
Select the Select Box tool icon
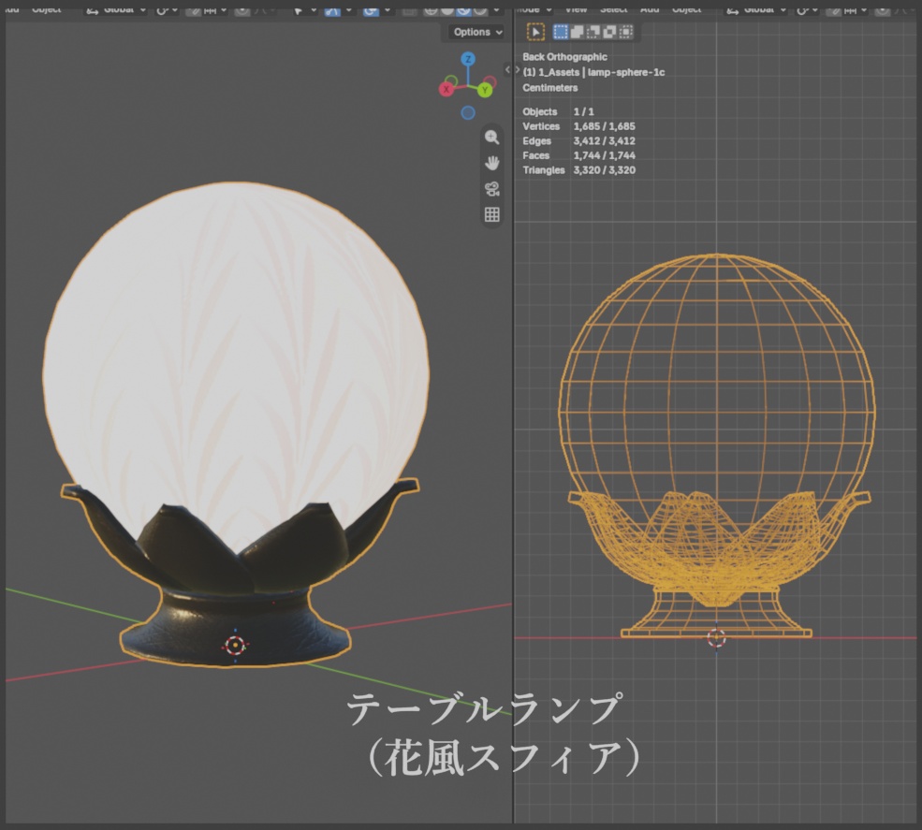point(535,32)
